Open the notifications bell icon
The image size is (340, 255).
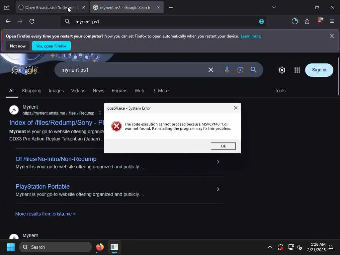point(331,247)
